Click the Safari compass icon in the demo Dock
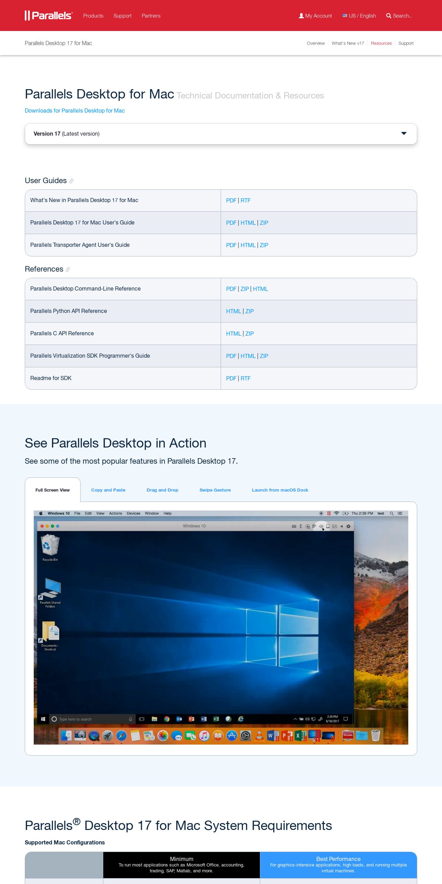 pos(122,736)
